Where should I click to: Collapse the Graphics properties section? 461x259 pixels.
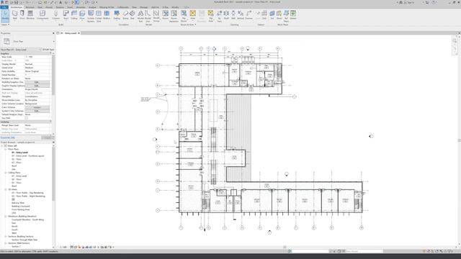point(51,53)
